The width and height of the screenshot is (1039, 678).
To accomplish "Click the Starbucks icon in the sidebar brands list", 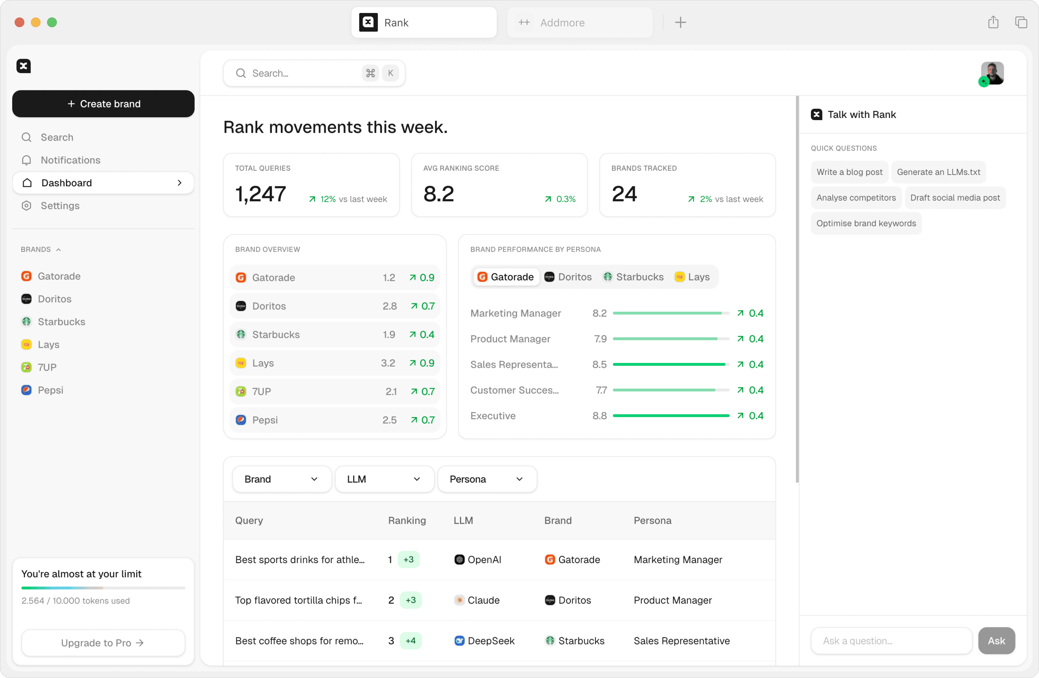I will point(27,322).
